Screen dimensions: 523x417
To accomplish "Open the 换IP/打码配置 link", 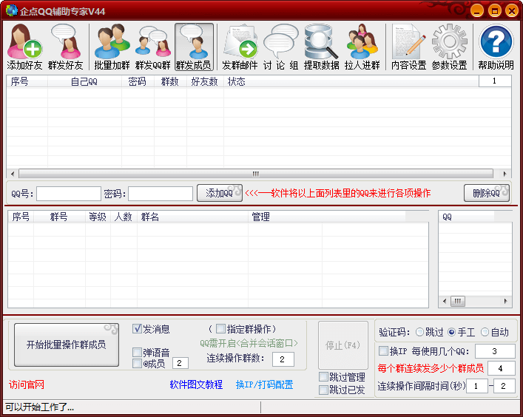I will [265, 384].
